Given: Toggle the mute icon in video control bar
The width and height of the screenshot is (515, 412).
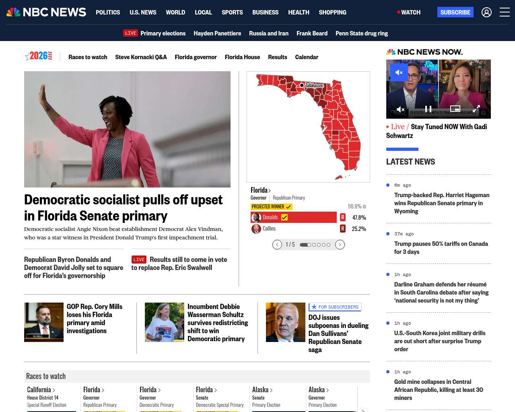Looking at the screenshot, I should pyautogui.click(x=400, y=109).
